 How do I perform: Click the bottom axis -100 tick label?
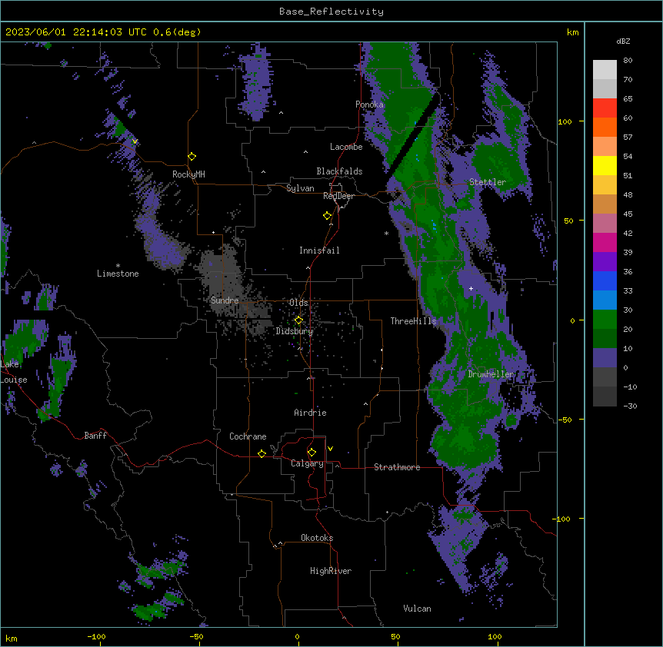96,636
